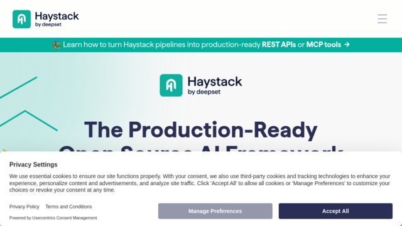Click the arrow in the announcement banner
This screenshot has height=226, width=402.
point(347,45)
